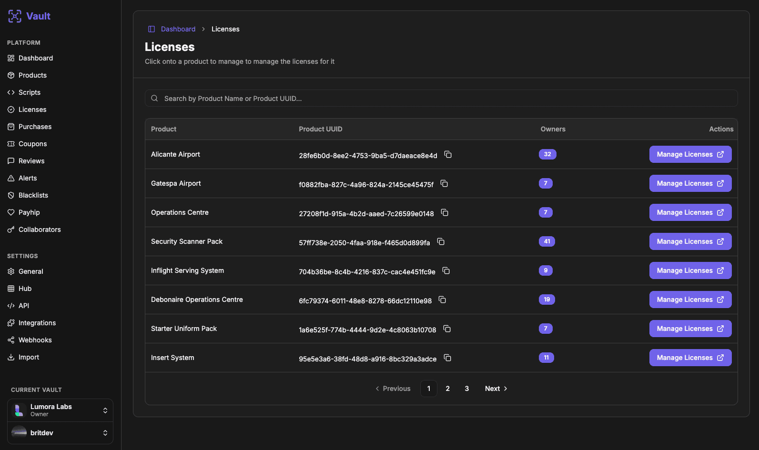The width and height of the screenshot is (759, 450).
Task: Copy the Gatespa Airport product UUID
Action: 444,183
